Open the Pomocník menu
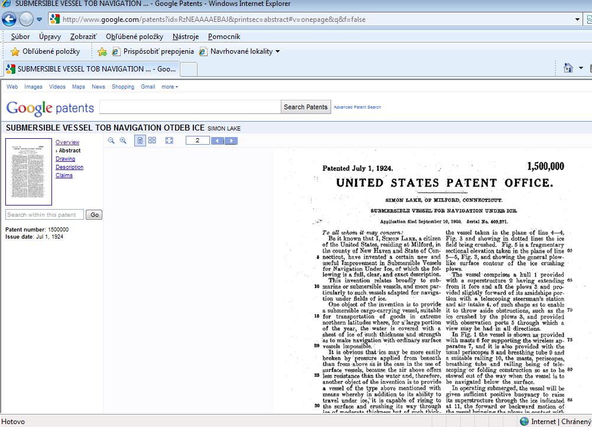The width and height of the screenshot is (592, 427). pos(224,37)
